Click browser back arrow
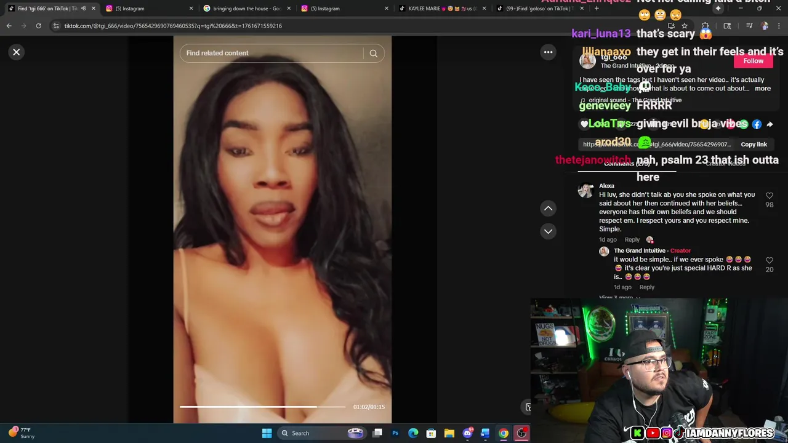The image size is (788, 443). 9,26
